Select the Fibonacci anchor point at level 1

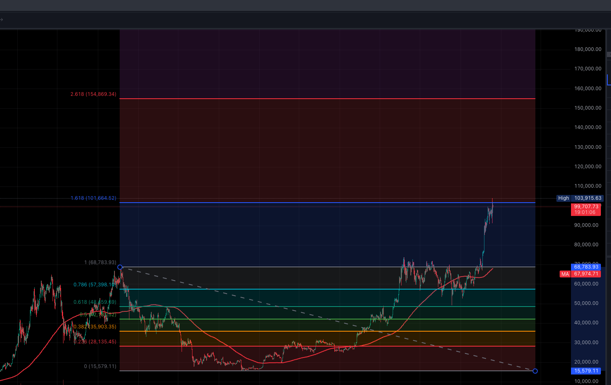(120, 267)
